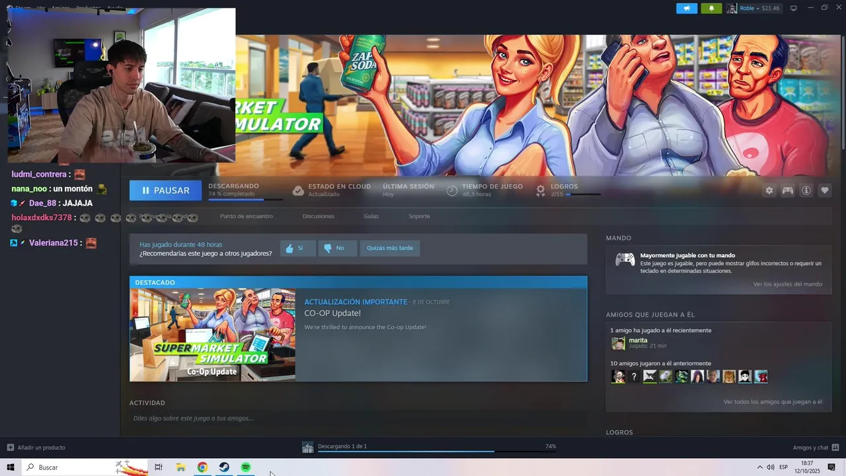The image size is (846, 476).
Task: Open the Windows notification center icon
Action: (832, 467)
